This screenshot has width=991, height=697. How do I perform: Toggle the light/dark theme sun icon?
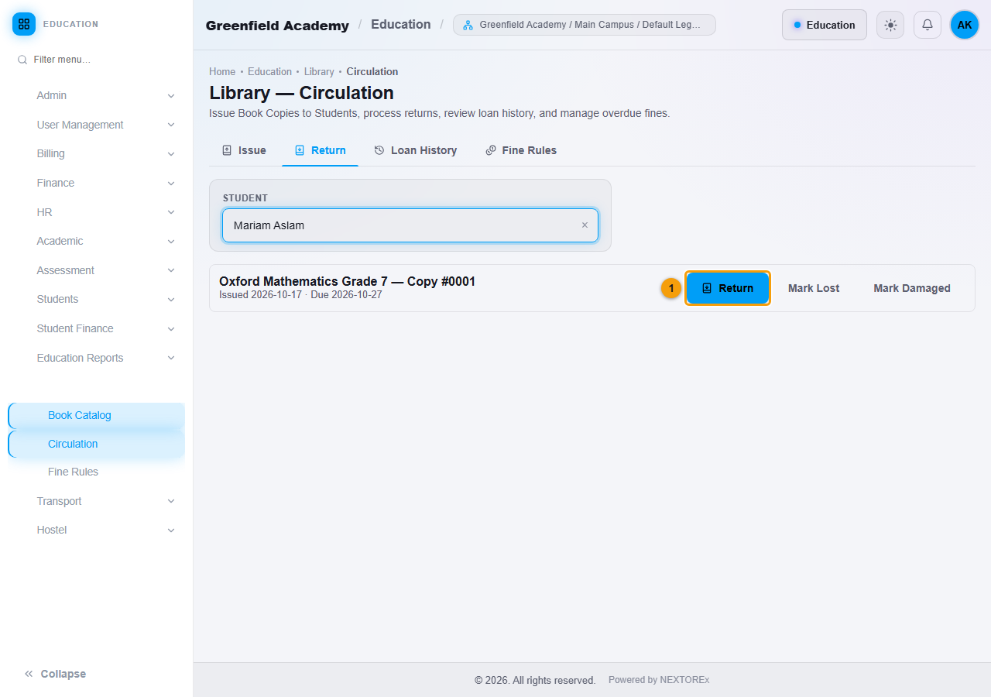(x=890, y=25)
